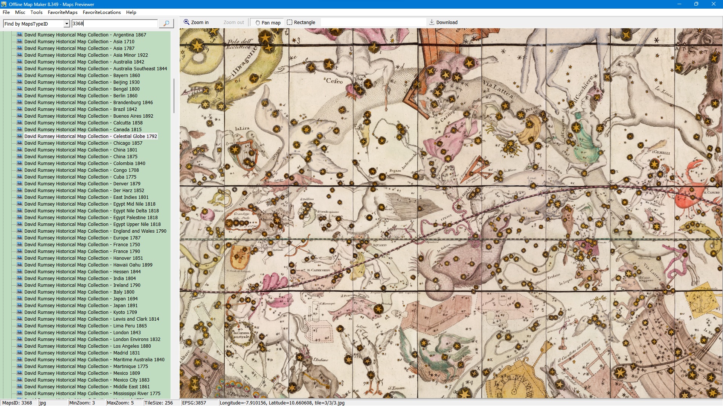Click the magnifier search button

(166, 23)
